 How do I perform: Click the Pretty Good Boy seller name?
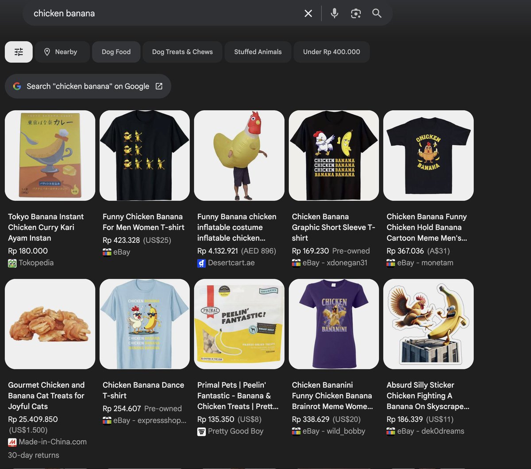[236, 431]
